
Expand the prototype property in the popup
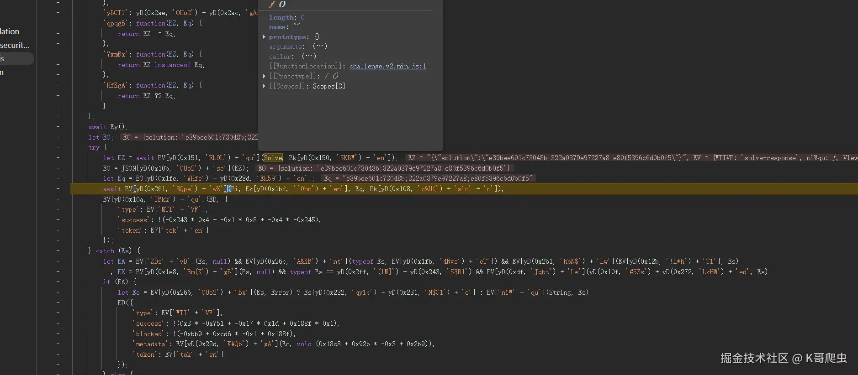(x=264, y=37)
